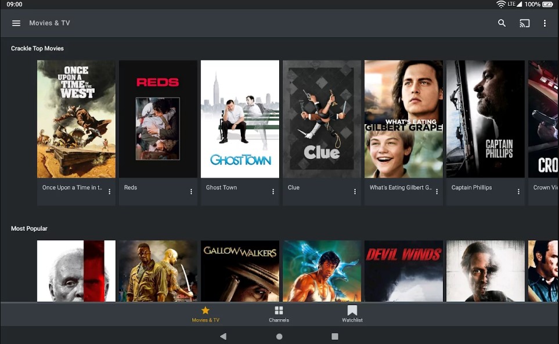Click the Watchlist bookmark icon
The height and width of the screenshot is (344, 559).
click(352, 310)
